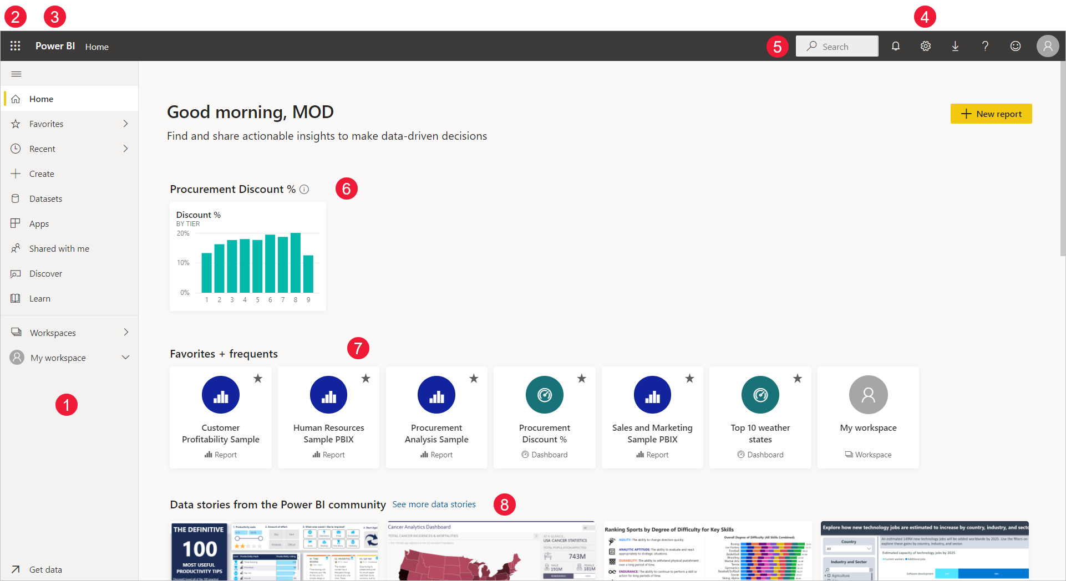
Task: Open the user profile avatar
Action: point(1048,46)
